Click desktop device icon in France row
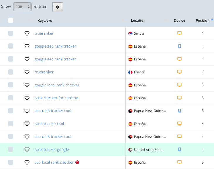214x169 pixels. point(179,72)
